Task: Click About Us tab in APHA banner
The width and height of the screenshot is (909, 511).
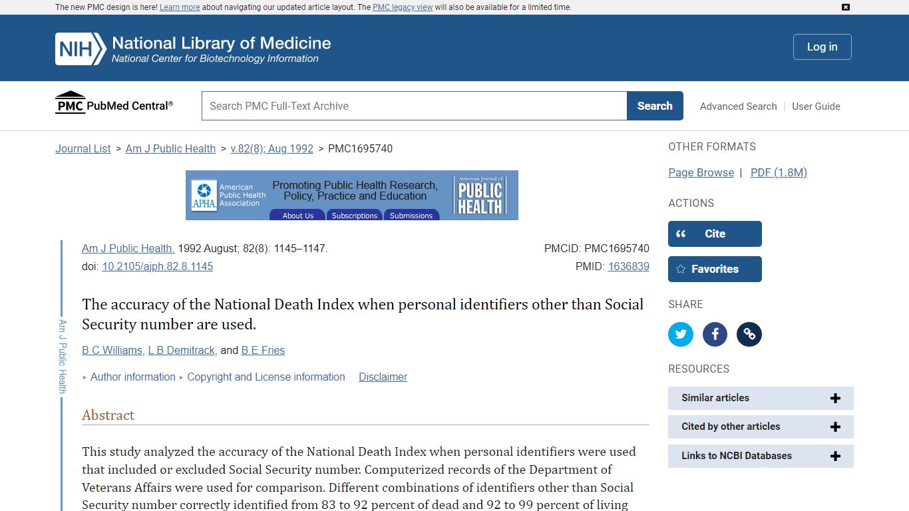Action: pos(297,216)
